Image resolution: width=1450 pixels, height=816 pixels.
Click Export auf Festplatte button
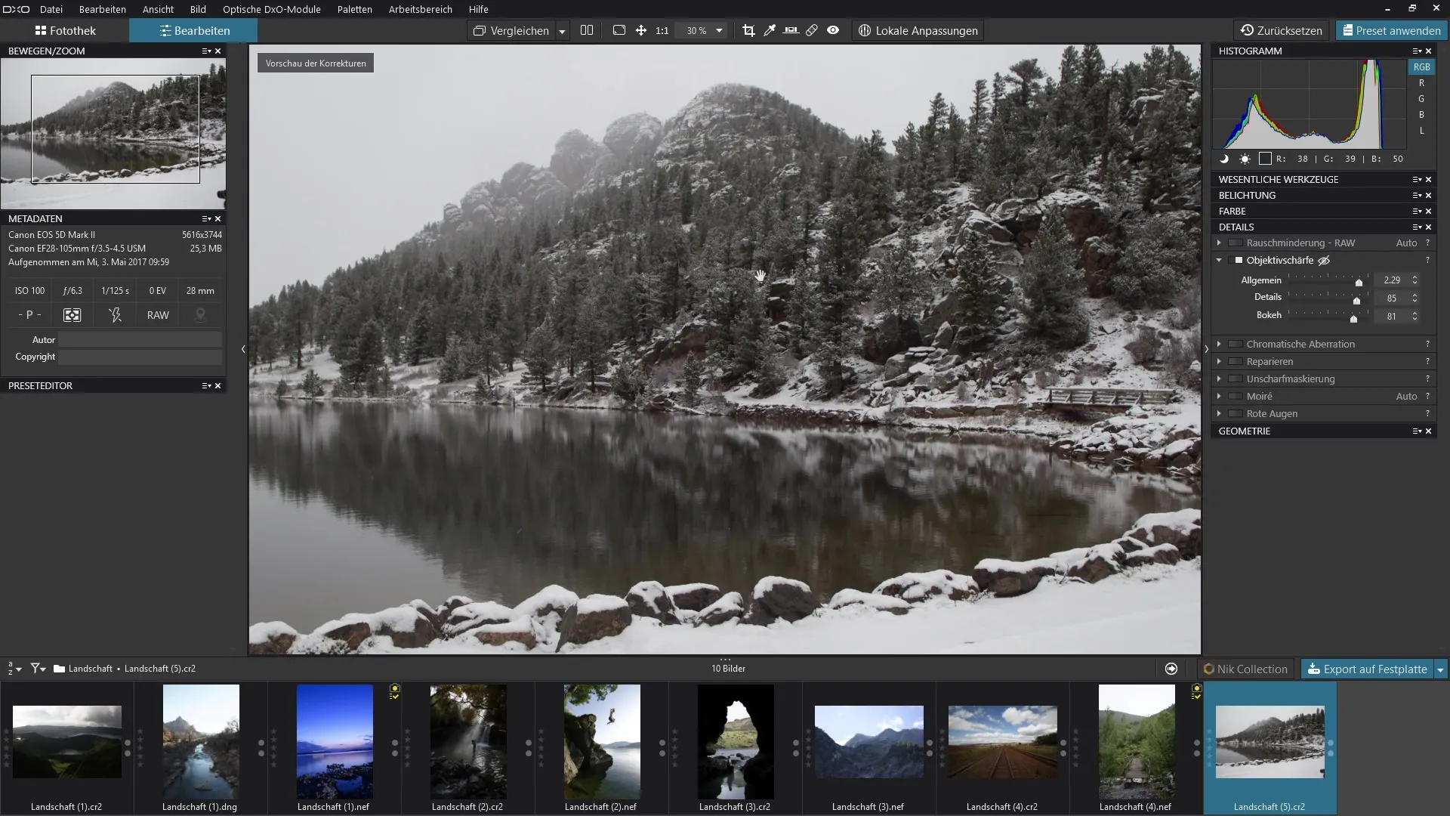point(1367,669)
